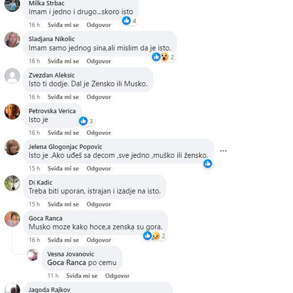This screenshot has height=293, width=293.
Task: Click Goca Ranca mention in Vesna's reply
Action: pyautogui.click(x=67, y=263)
